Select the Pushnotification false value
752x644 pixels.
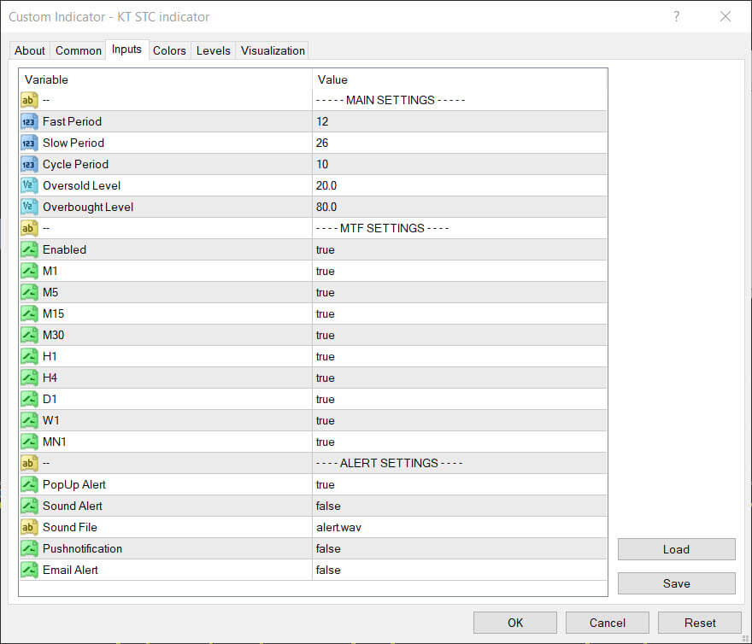click(x=460, y=548)
